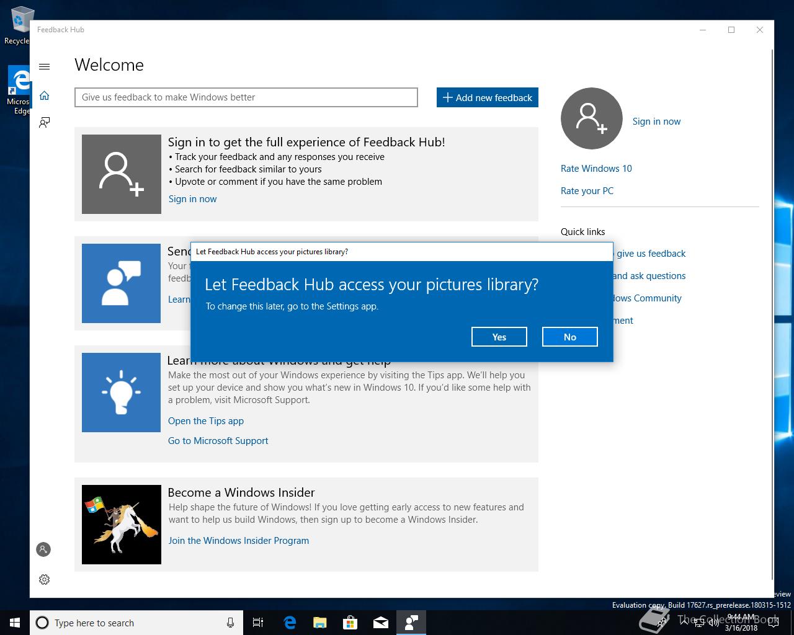
Task: Click Feedback Hub taskbar icon
Action: (411, 623)
